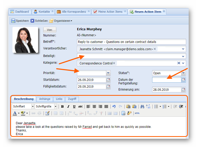Click into the Betreff text field
The width and height of the screenshot is (197, 147).
pyautogui.click(x=131, y=42)
